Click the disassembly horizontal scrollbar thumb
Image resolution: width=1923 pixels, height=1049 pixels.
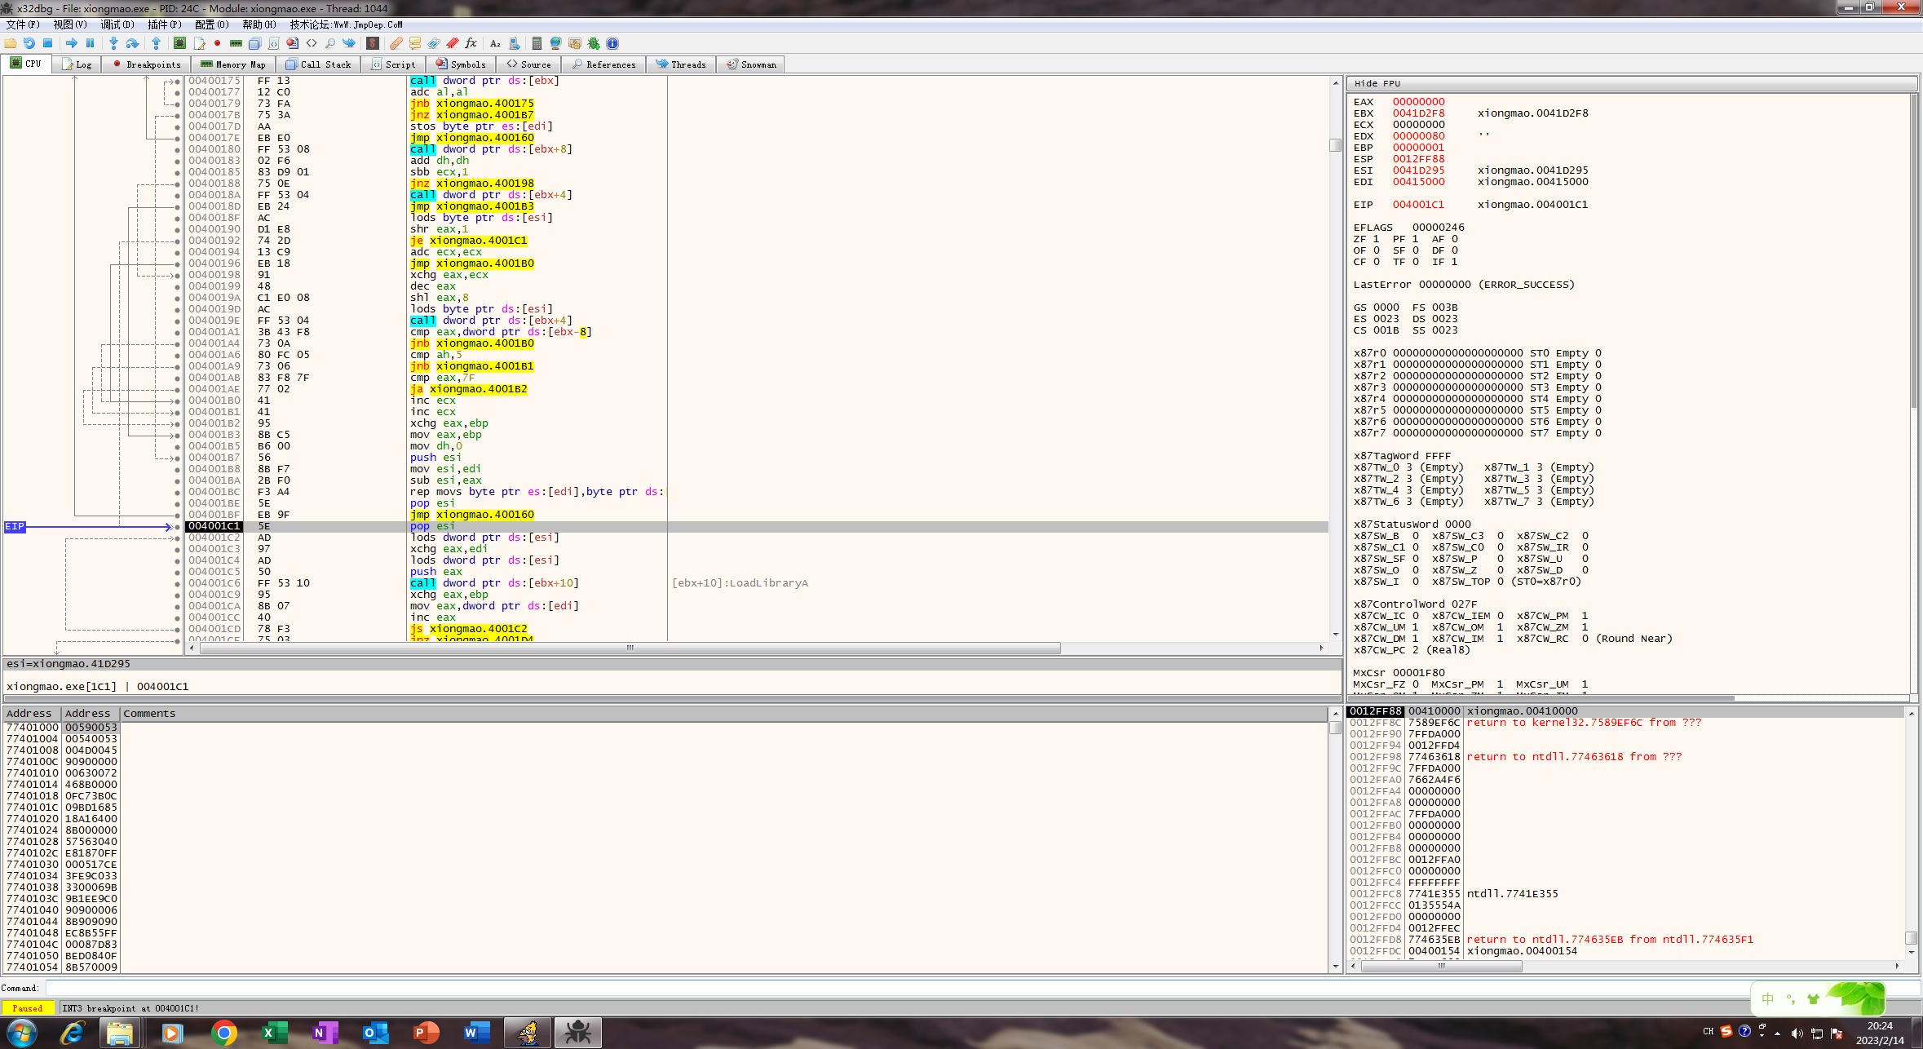coord(628,648)
